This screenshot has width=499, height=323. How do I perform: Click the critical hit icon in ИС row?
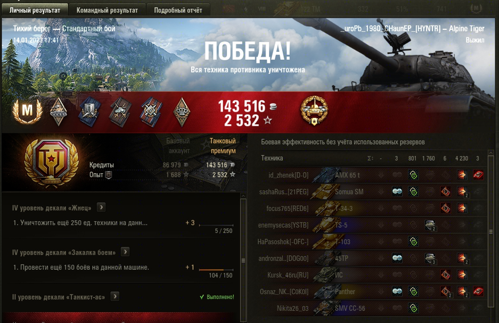[x=445, y=274]
